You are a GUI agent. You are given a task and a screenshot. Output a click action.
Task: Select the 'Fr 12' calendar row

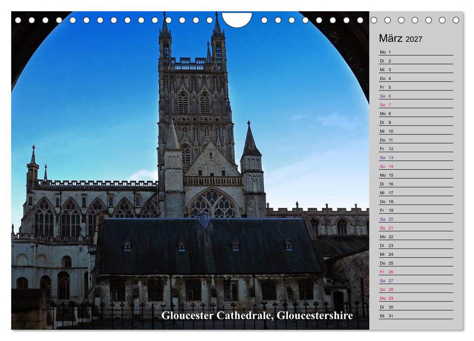click(x=416, y=149)
